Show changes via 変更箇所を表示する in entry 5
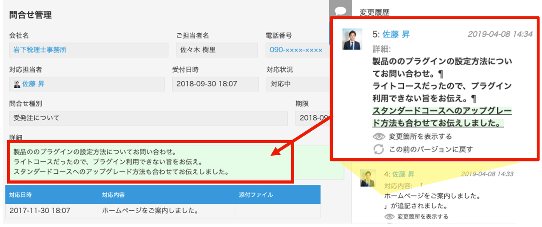The width and height of the screenshot is (542, 227). [x=420, y=137]
